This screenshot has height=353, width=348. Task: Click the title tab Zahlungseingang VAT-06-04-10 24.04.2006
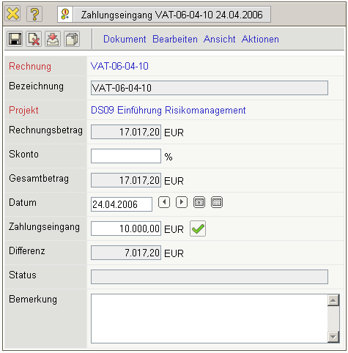pyautogui.click(x=172, y=15)
